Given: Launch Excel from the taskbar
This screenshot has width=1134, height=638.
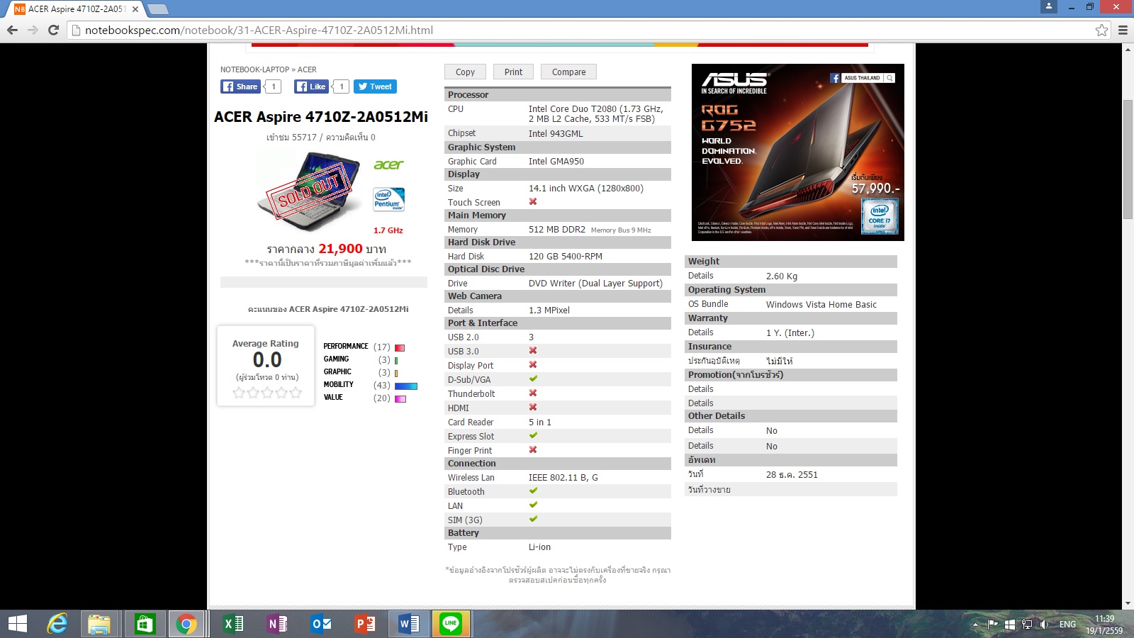Looking at the screenshot, I should 233,624.
